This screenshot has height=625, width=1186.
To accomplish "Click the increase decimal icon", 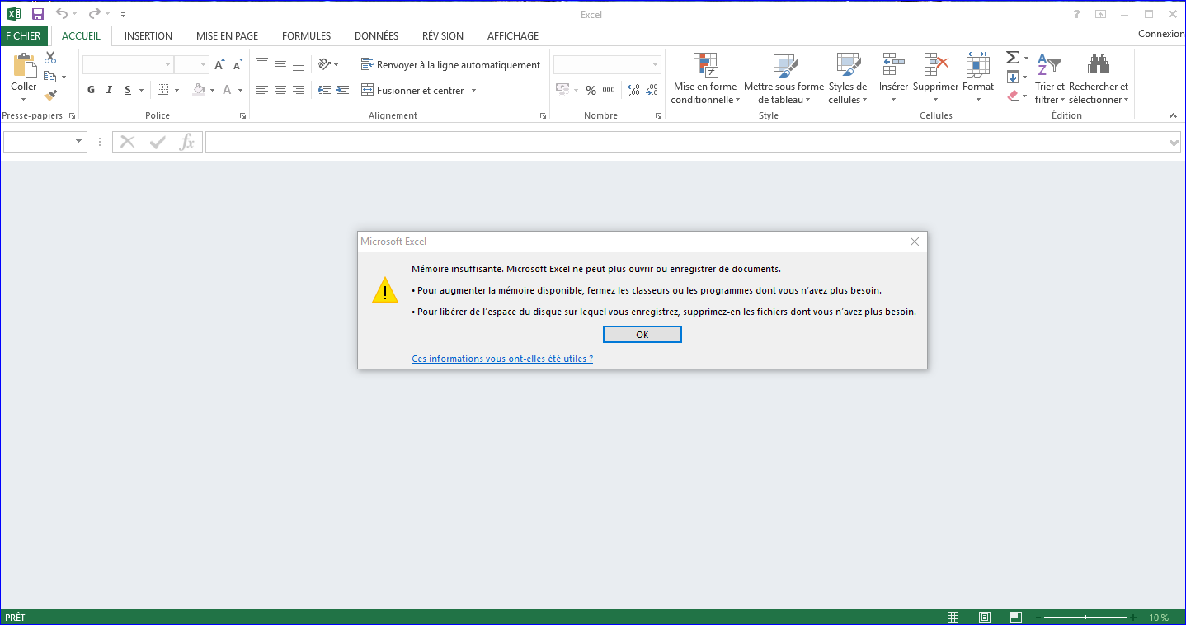I will 633,90.
